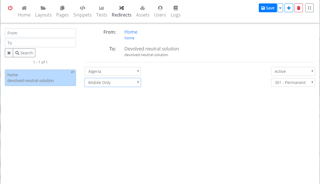Open Tests chart icon
This screenshot has width=320, height=184.
click(102, 8)
